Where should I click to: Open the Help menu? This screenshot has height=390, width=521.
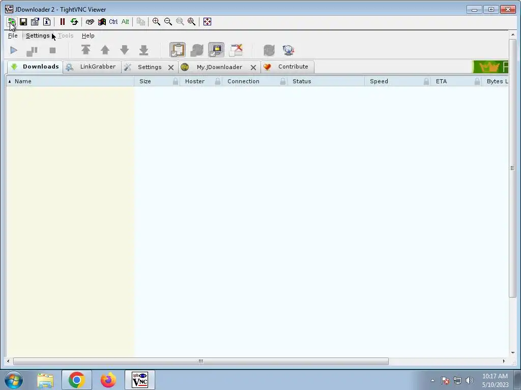[88, 36]
